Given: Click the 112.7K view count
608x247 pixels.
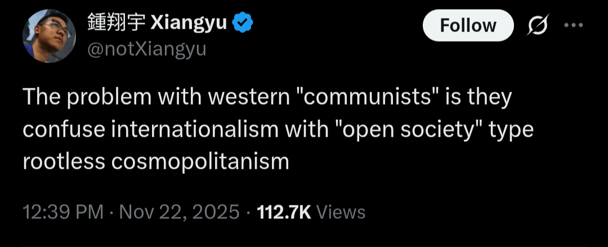Looking at the screenshot, I should [284, 212].
